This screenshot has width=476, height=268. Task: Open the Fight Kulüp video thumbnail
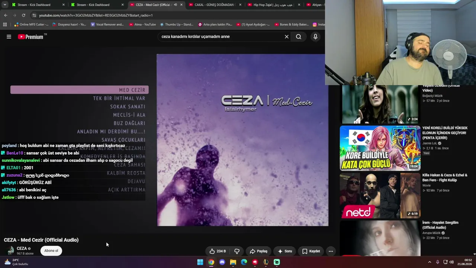pos(380,195)
